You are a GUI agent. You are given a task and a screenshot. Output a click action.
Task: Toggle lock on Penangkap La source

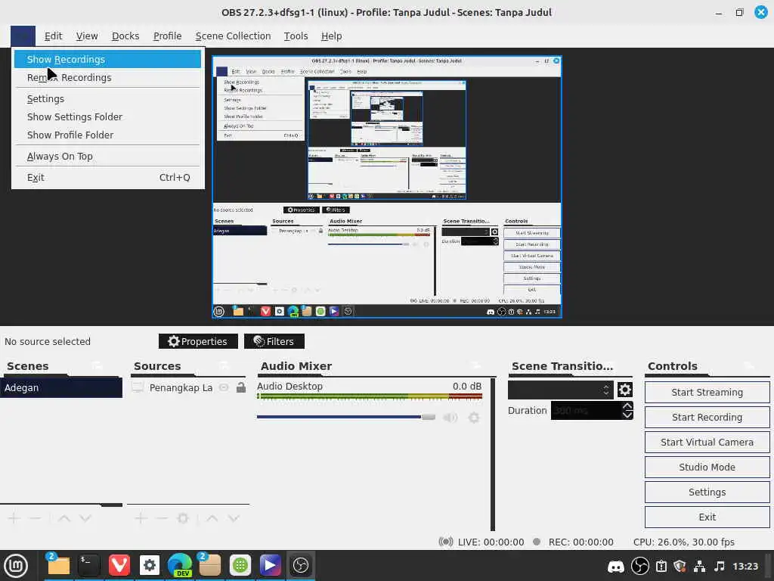coord(241,387)
